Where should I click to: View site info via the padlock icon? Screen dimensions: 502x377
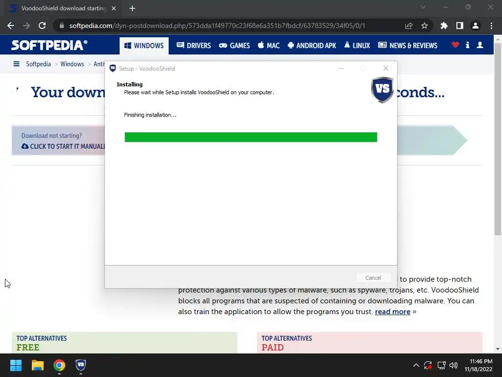pos(62,26)
